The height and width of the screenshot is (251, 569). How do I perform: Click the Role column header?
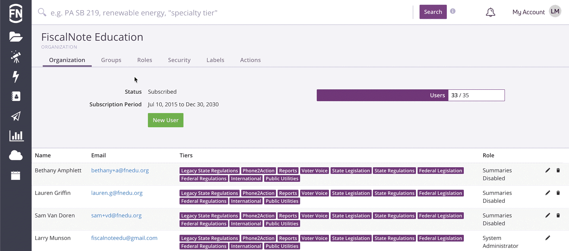click(x=488, y=155)
